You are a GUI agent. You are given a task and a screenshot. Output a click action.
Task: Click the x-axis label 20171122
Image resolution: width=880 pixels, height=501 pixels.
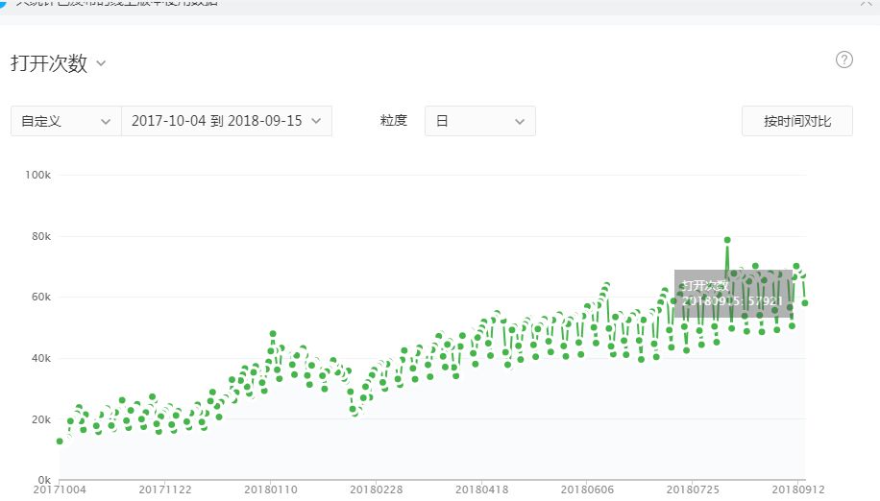point(165,489)
